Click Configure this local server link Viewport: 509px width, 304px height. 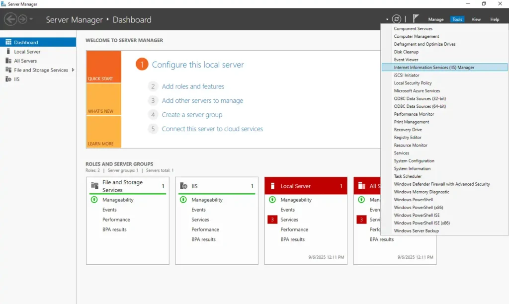pyautogui.click(x=198, y=65)
